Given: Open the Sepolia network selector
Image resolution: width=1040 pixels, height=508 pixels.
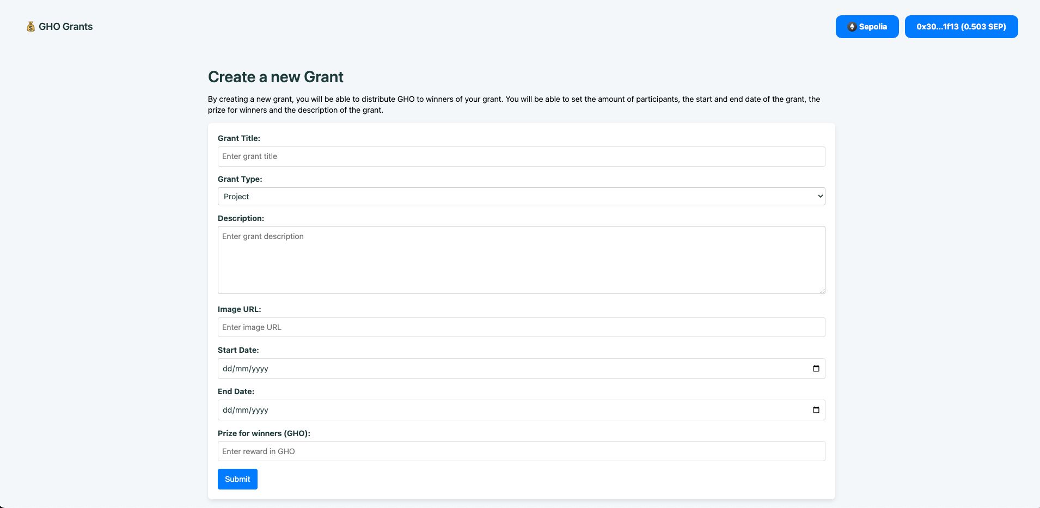Looking at the screenshot, I should pos(867,27).
